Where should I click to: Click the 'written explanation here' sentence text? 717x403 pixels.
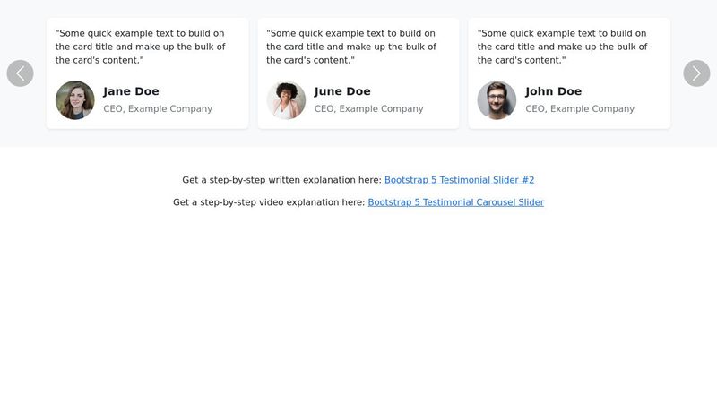tap(281, 180)
